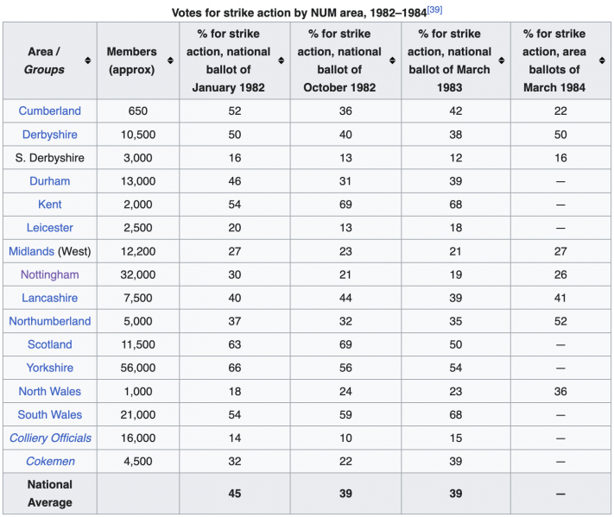
Task: Sort table by Area / Groups column
Action: (87, 60)
